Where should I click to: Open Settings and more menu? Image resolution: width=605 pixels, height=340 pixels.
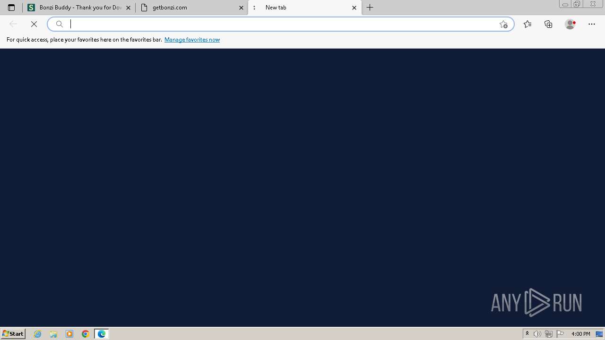point(592,24)
